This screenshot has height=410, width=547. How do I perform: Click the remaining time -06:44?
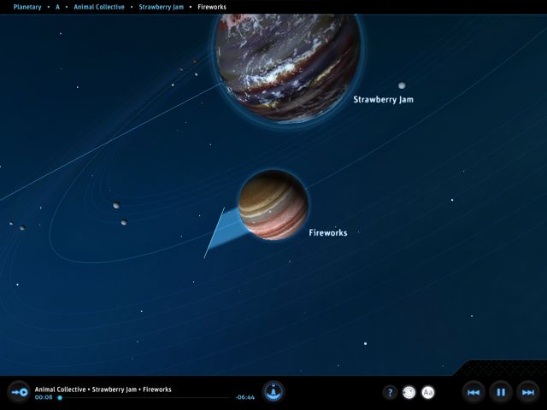pos(245,397)
